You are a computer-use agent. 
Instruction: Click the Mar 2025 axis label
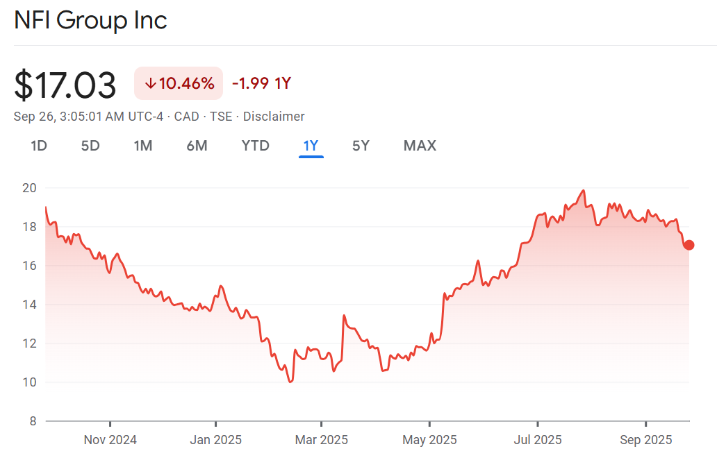point(322,440)
